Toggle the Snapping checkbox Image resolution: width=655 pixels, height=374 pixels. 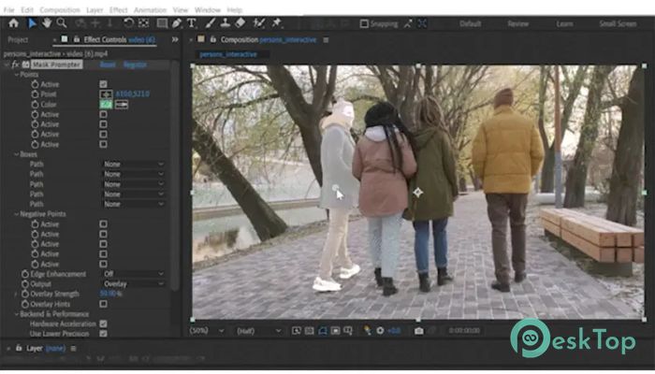pos(364,23)
